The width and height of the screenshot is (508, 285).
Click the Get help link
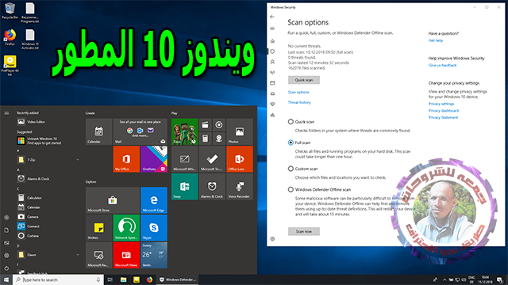(436, 40)
